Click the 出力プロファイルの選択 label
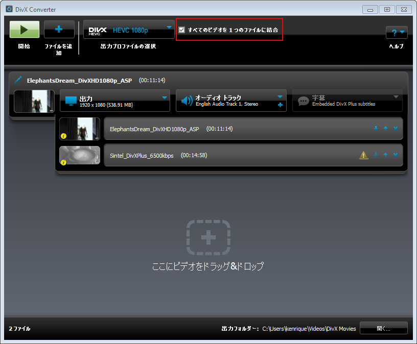Viewport: 417px width, 344px height. (x=128, y=46)
